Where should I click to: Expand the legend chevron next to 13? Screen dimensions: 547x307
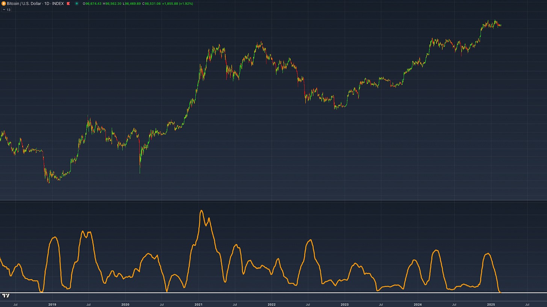pos(4,9)
